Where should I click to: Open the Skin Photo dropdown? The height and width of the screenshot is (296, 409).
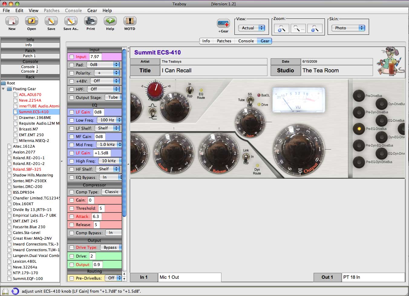[348, 28]
